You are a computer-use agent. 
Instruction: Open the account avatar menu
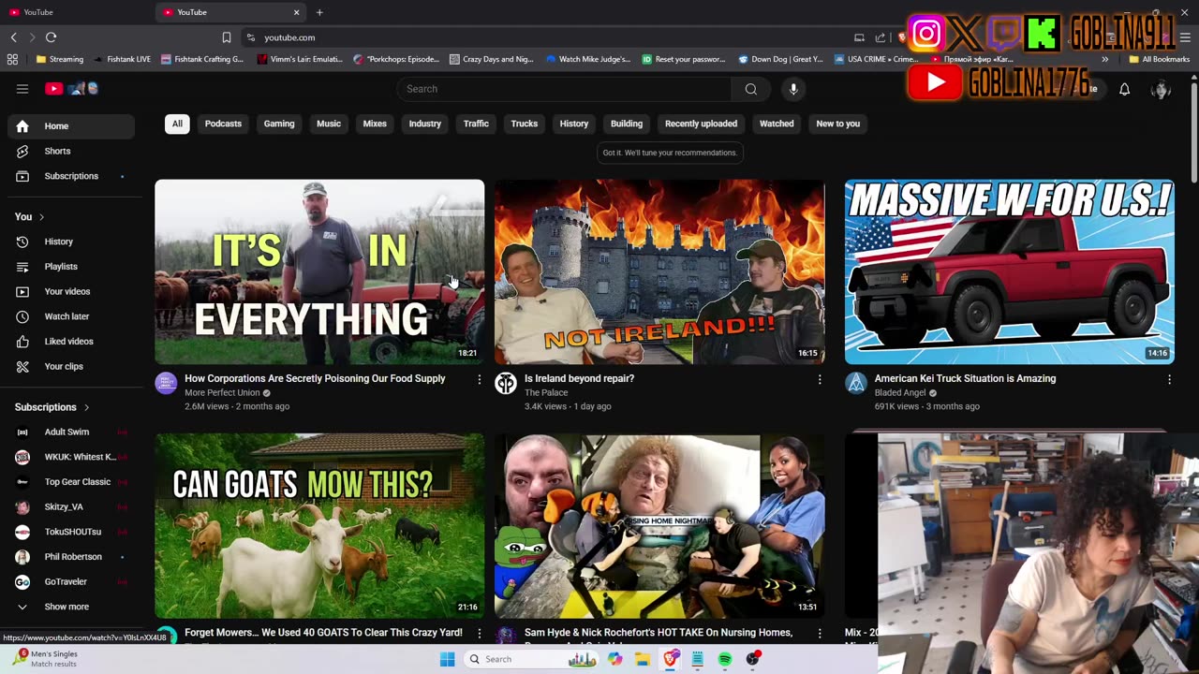(1161, 89)
